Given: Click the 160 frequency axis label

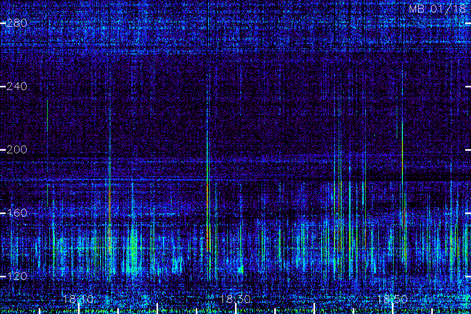Looking at the screenshot, I should pos(17,213).
